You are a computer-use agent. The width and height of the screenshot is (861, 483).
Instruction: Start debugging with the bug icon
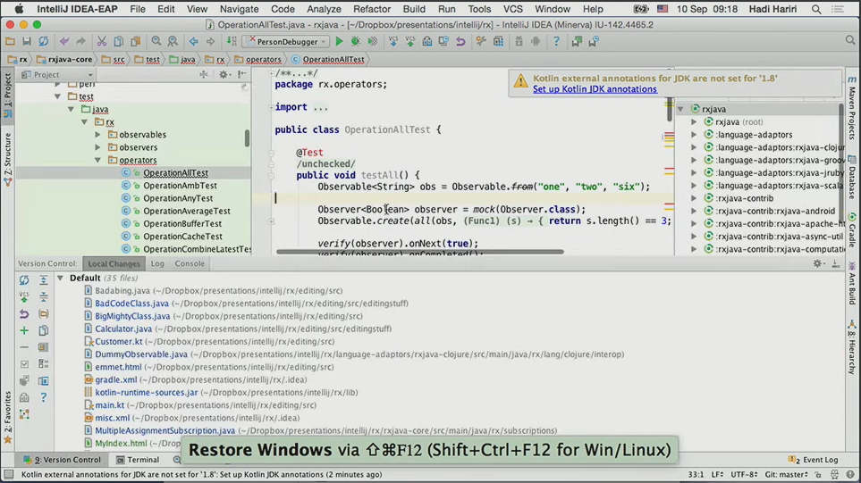coord(355,42)
